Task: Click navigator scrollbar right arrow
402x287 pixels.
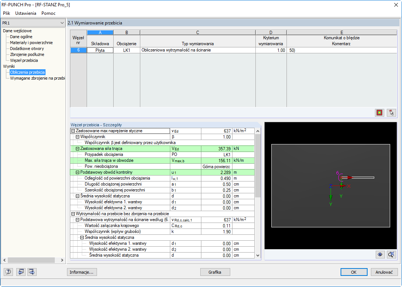Action: tap(62, 260)
